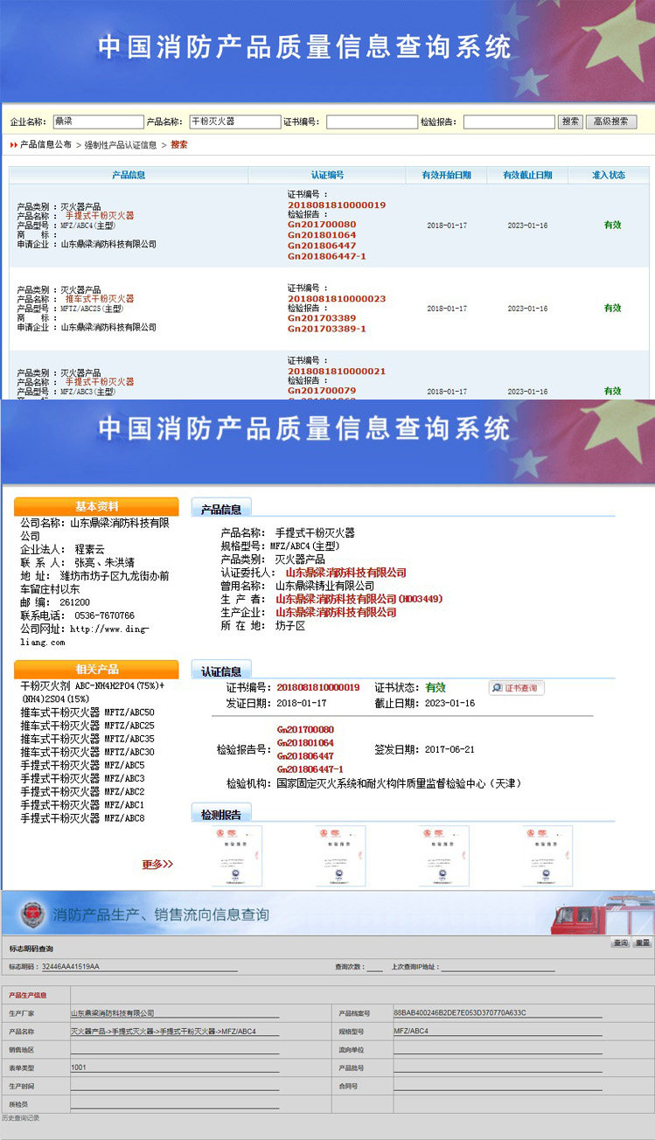The image size is (655, 1140).
Task: Open 推车式干粉灭火器 link for MFTZ/ABC25 row
Action: click(x=100, y=299)
